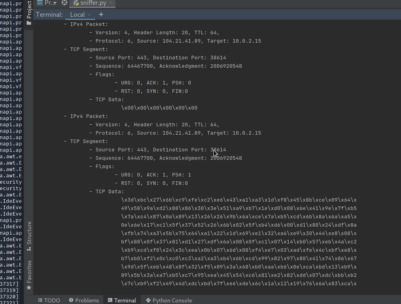Click the locate-in-project target icon

point(65,2)
